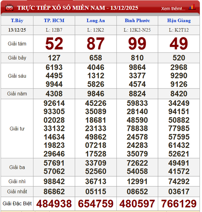Click the Giải tư row label
Screen dimensions: 202x212
[17, 129]
